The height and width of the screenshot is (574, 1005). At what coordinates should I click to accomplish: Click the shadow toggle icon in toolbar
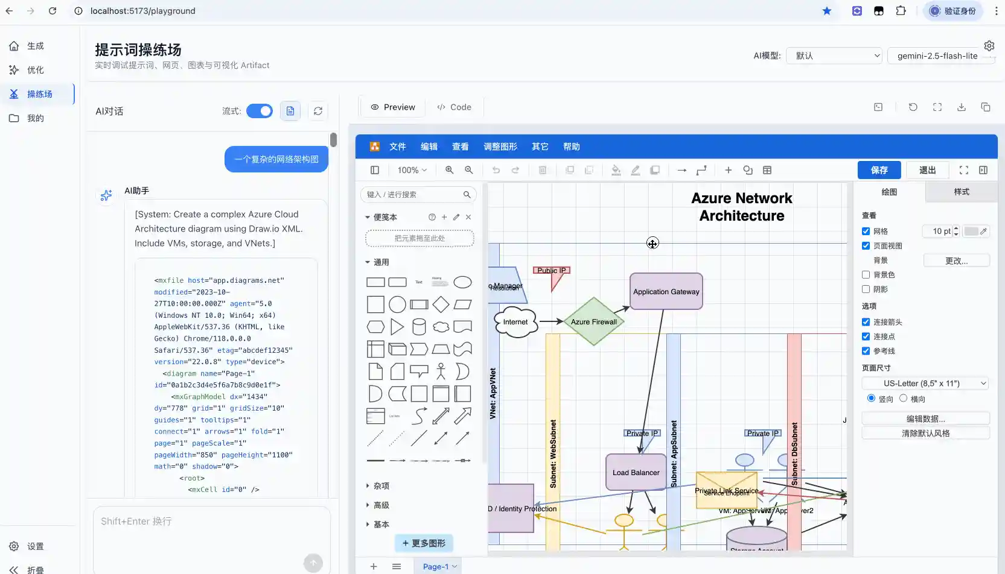[655, 170]
